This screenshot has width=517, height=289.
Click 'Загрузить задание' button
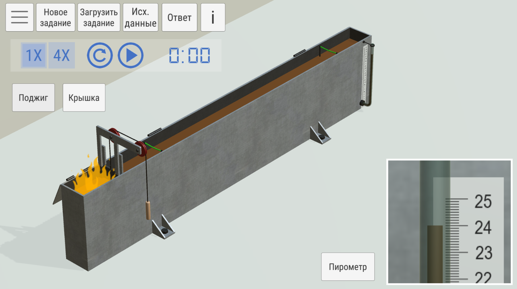[99, 17]
